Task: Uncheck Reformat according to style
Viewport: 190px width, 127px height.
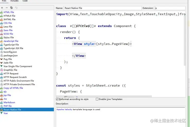Action: coord(57,99)
